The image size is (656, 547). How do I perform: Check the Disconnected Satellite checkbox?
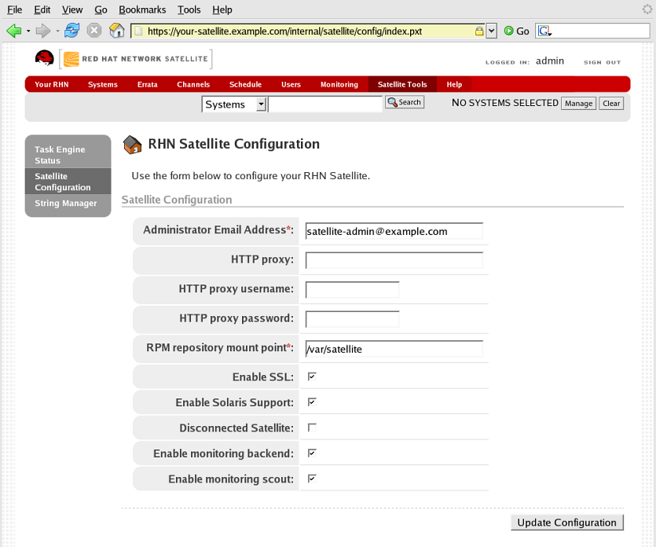point(312,428)
